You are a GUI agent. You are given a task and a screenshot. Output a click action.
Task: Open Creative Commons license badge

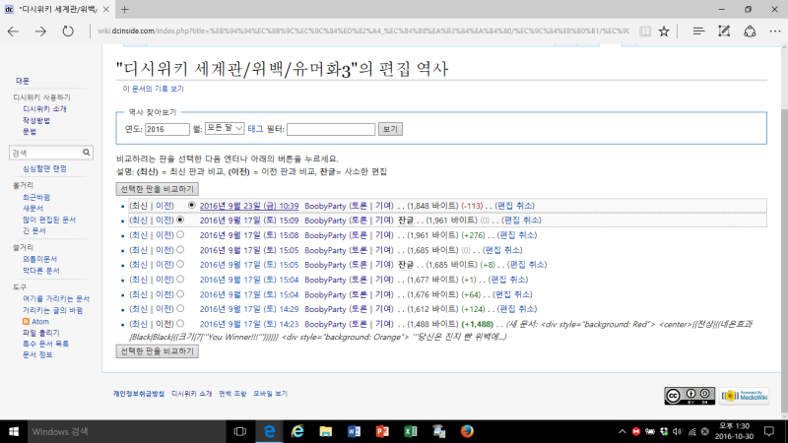pyautogui.click(x=689, y=396)
